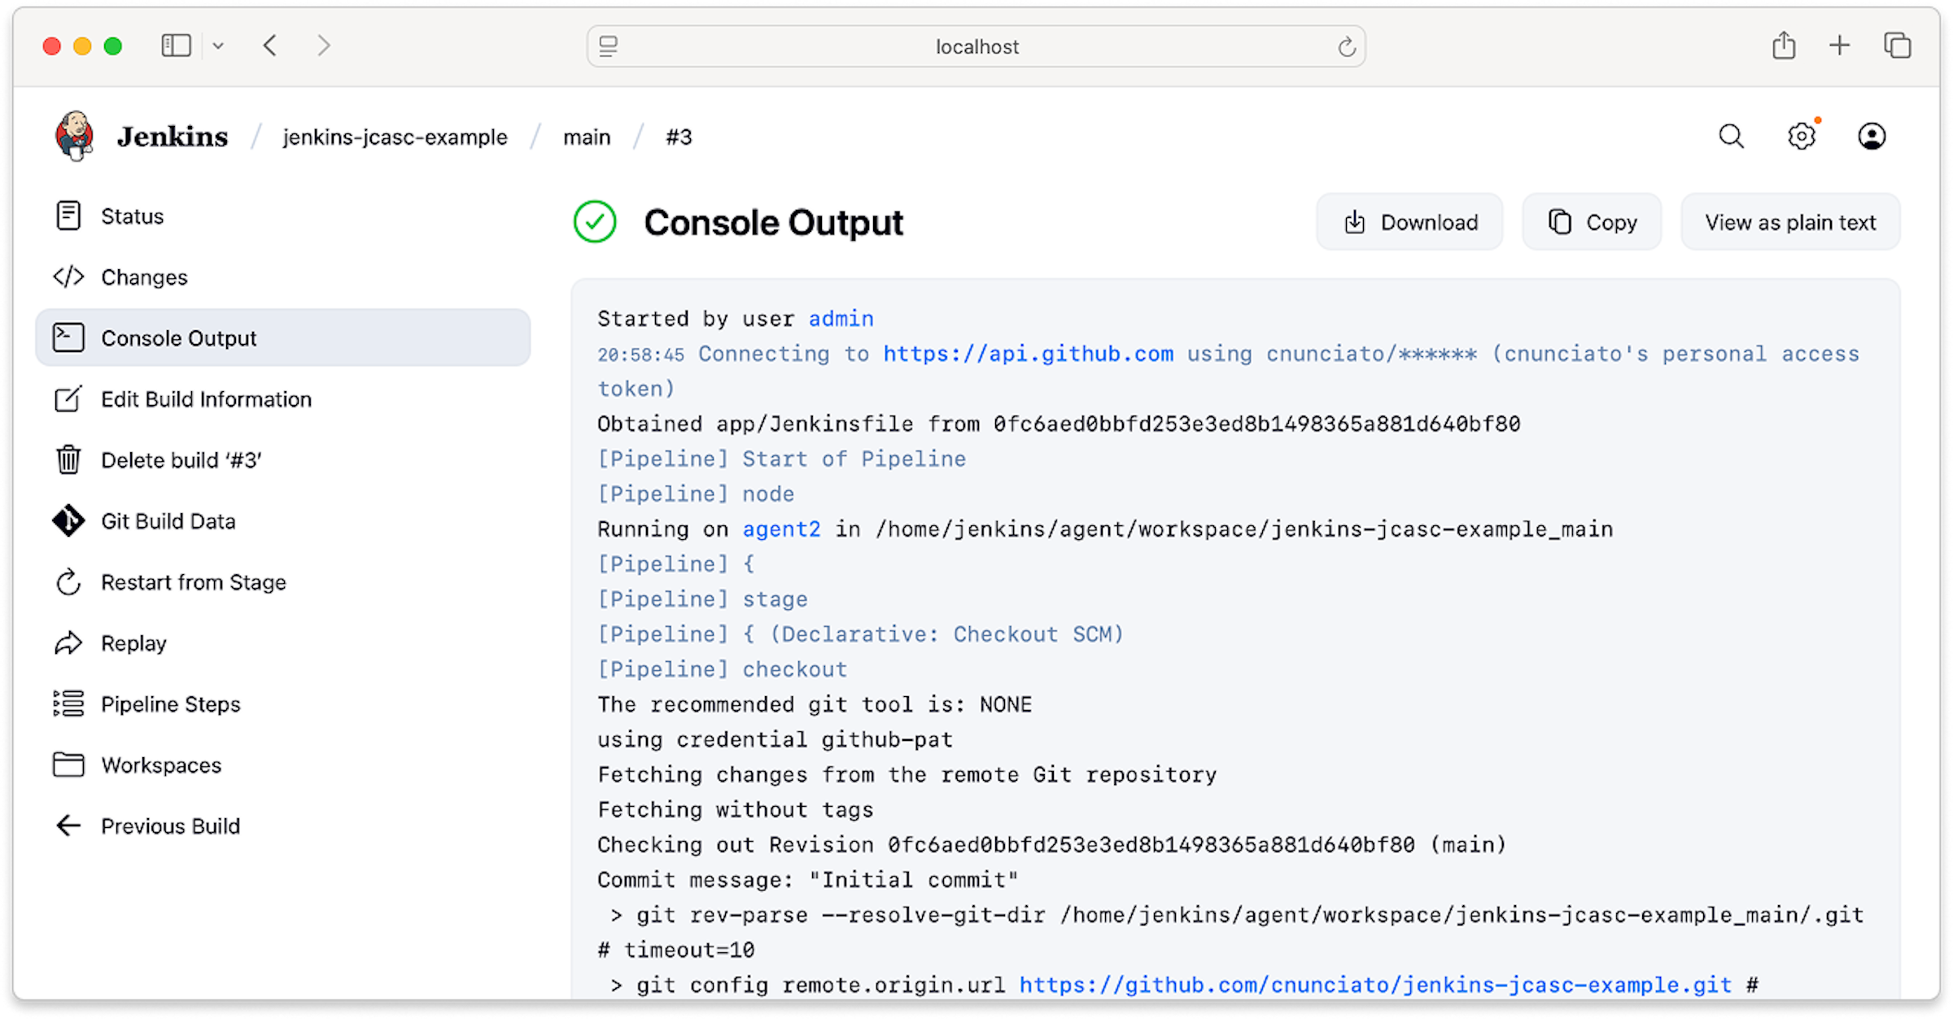Viewport: 1953px width, 1019px height.
Task: Select the Git Build Data icon
Action: click(68, 520)
